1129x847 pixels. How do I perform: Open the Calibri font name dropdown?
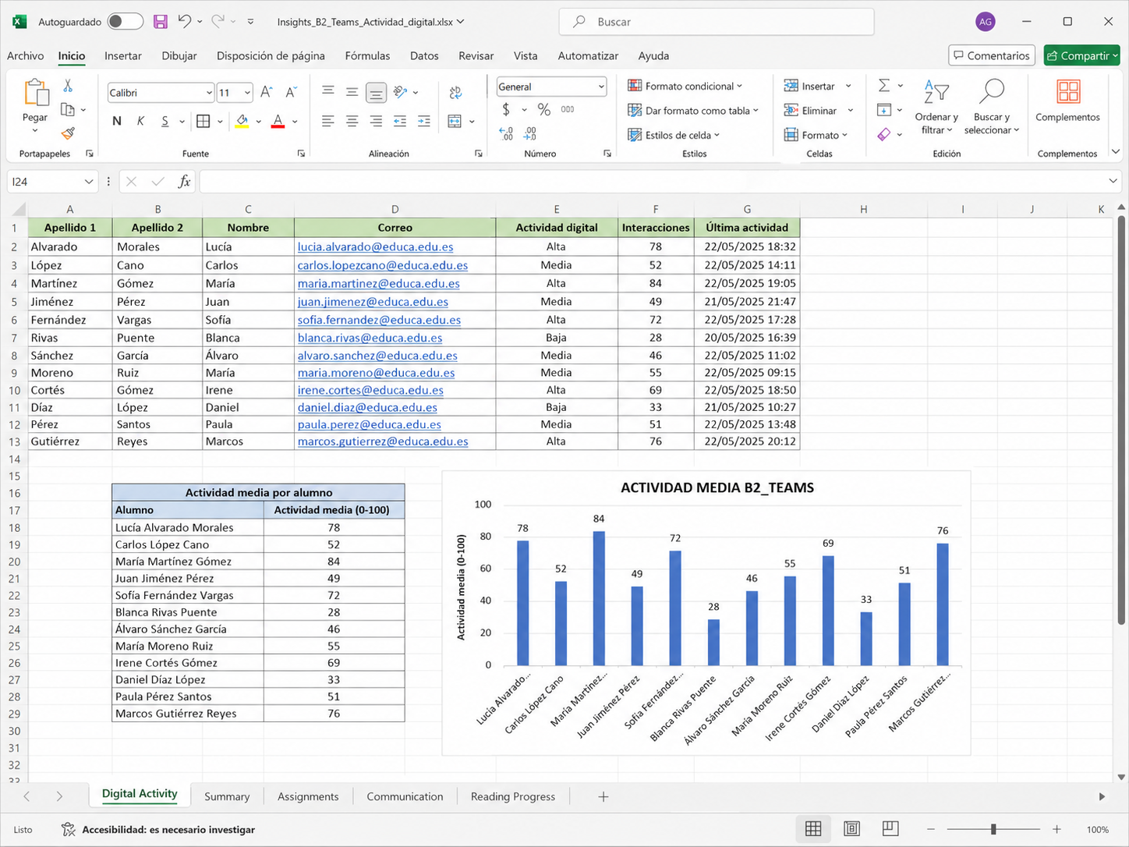tap(209, 93)
